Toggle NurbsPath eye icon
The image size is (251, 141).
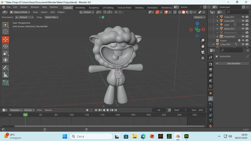point(243,37)
